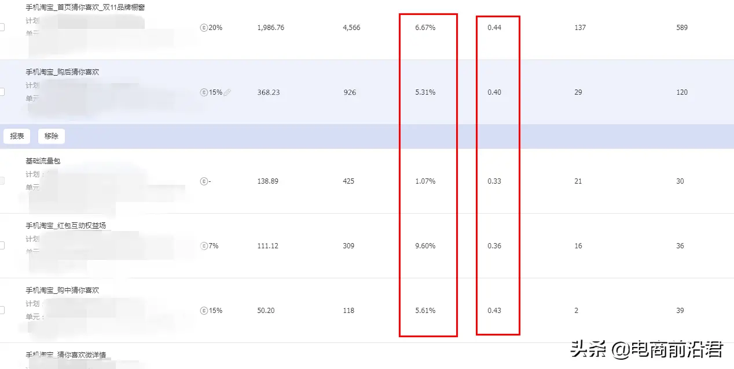Tick the checkbox for 购后猜你喜欢 row
734x369 pixels.
click(2, 92)
